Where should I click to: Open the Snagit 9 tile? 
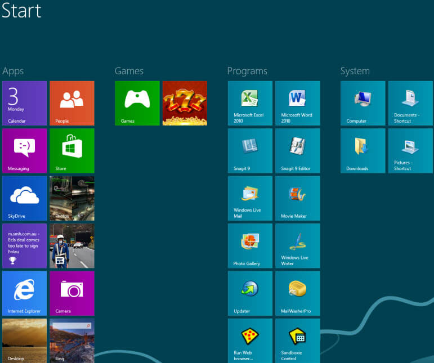pyautogui.click(x=250, y=151)
